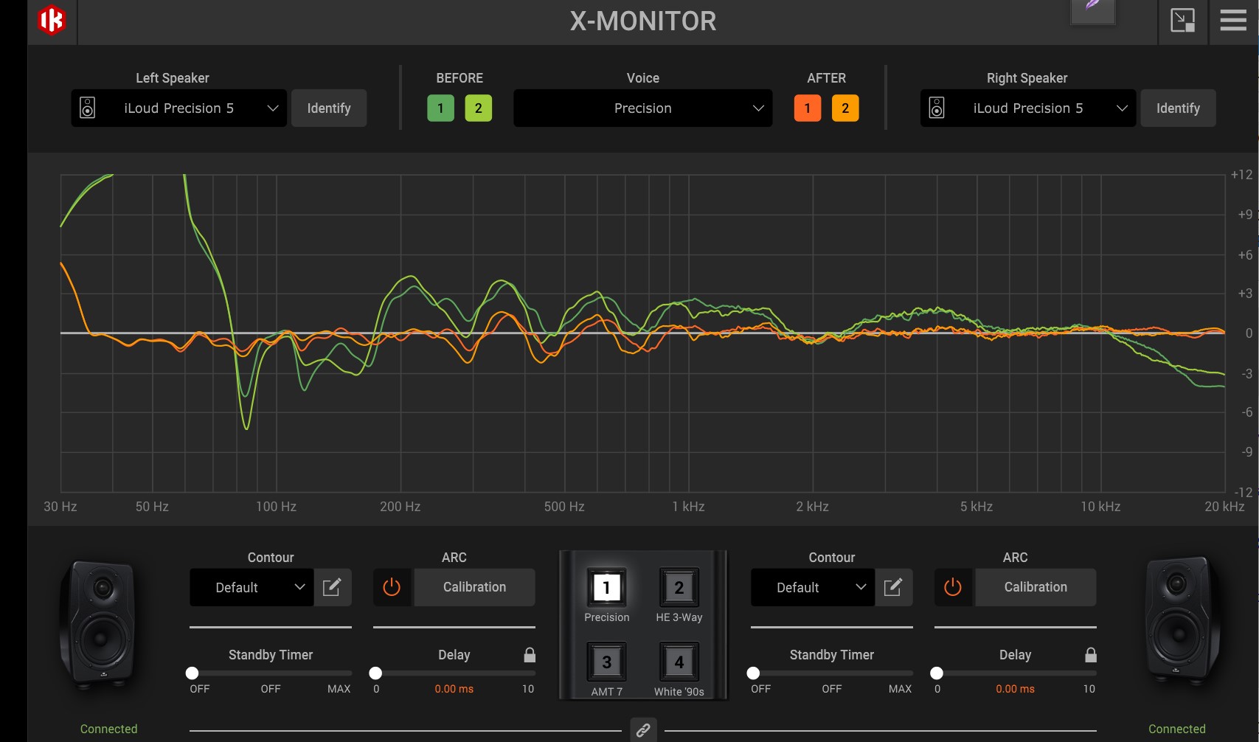
Task: Toggle the left-right speaker link icon
Action: pyautogui.click(x=643, y=730)
